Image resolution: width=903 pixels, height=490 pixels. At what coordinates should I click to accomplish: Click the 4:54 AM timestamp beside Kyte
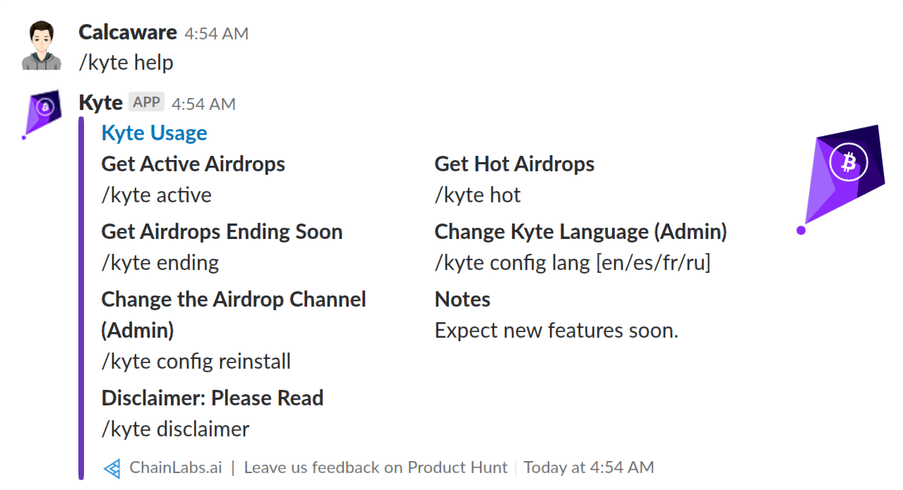[203, 104]
